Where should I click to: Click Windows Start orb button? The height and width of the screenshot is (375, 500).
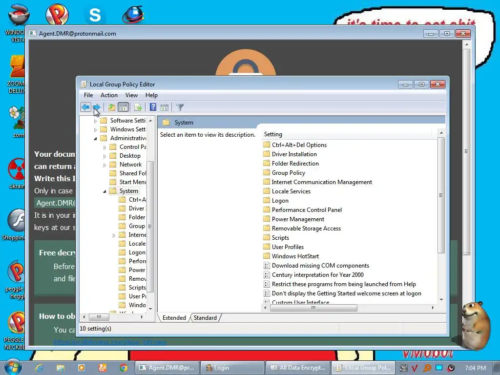click(13, 367)
